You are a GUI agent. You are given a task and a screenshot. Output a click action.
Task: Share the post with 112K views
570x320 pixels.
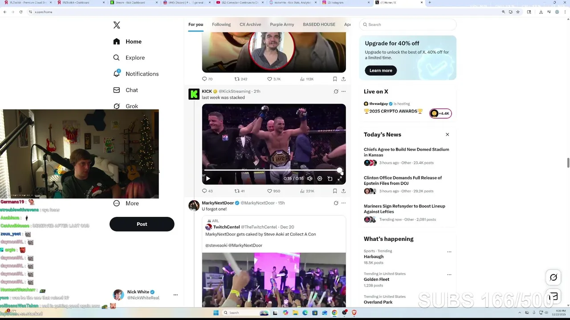(343, 79)
